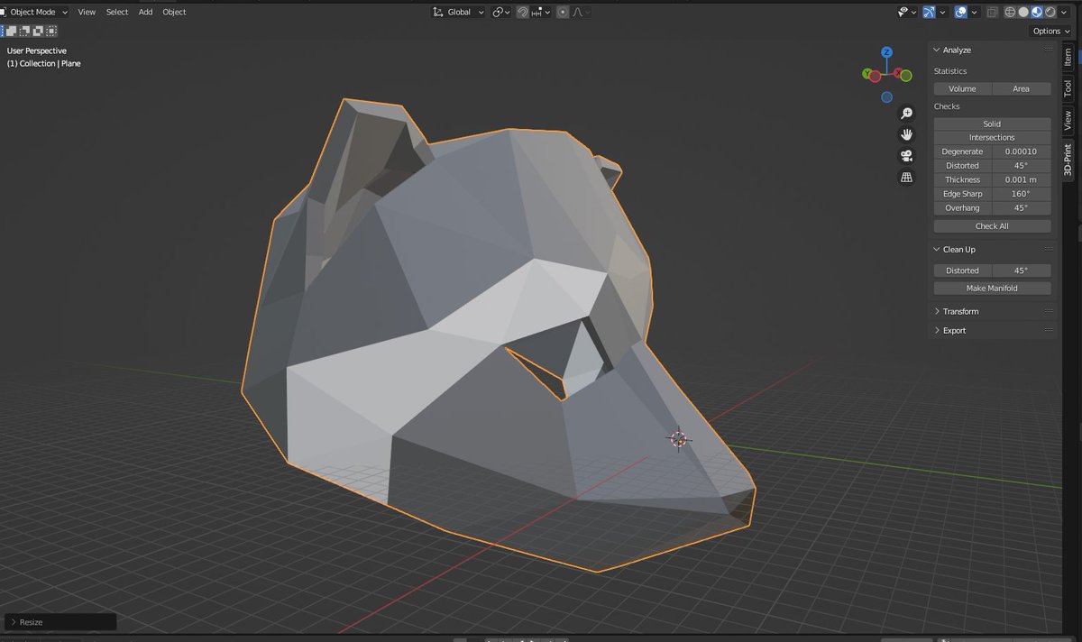Run the Degenerate check
The height and width of the screenshot is (642, 1082).
coord(962,151)
